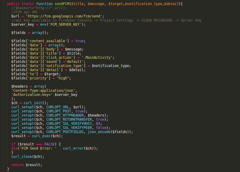Click the $target; assigned value
Viewport: 240px width, 172px height.
point(53,74)
